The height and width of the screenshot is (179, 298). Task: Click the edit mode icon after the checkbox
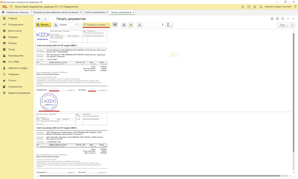click(x=115, y=25)
